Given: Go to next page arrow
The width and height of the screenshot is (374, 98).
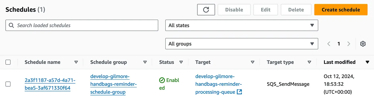Looking at the screenshot, I should [x=349, y=44].
